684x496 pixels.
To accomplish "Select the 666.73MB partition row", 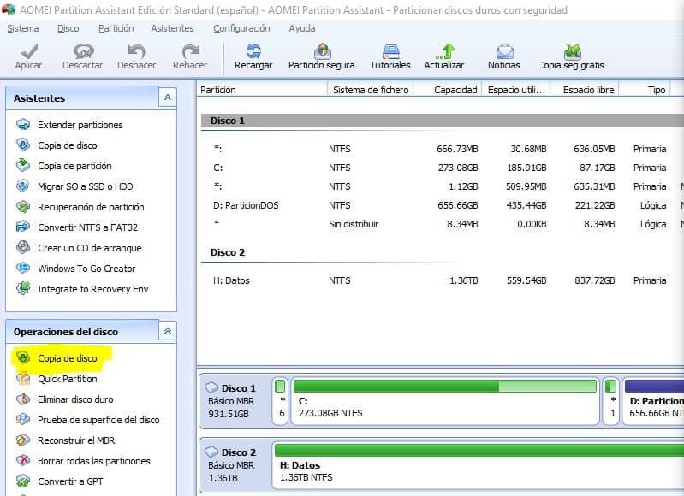I will point(443,149).
